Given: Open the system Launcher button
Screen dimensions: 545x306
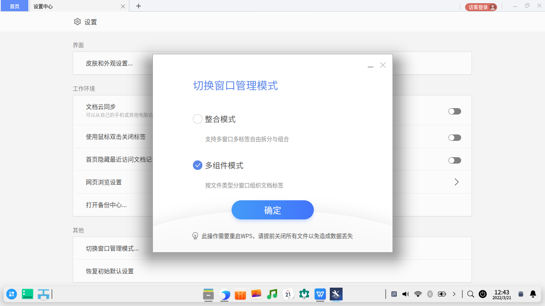Looking at the screenshot, I should click(x=11, y=294).
